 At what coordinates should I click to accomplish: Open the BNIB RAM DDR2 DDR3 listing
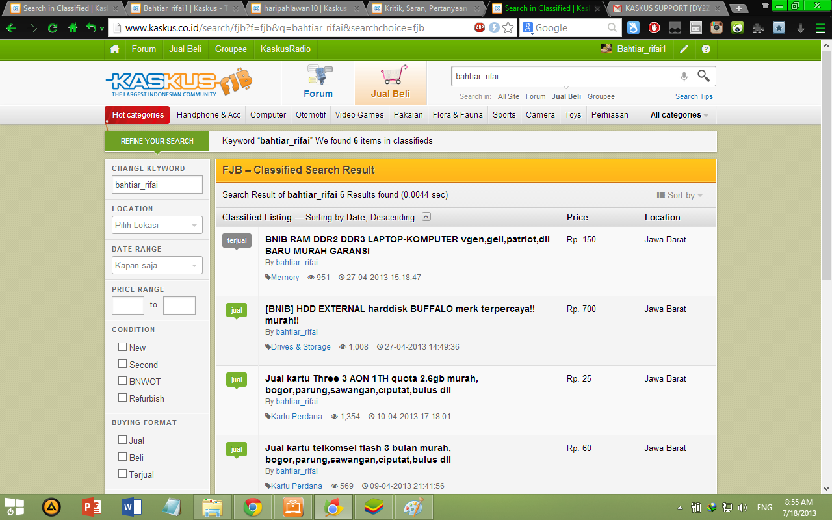point(408,245)
